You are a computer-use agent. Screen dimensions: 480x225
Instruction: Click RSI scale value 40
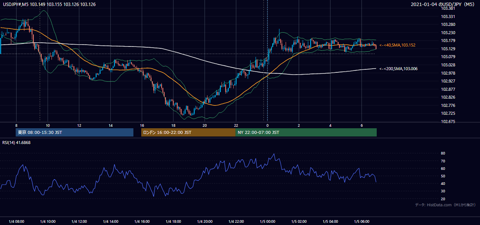click(443, 183)
